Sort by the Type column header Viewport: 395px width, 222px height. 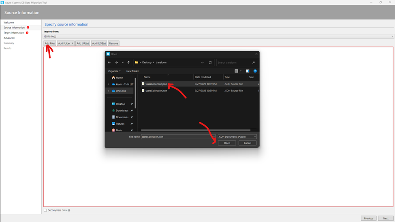click(227, 77)
